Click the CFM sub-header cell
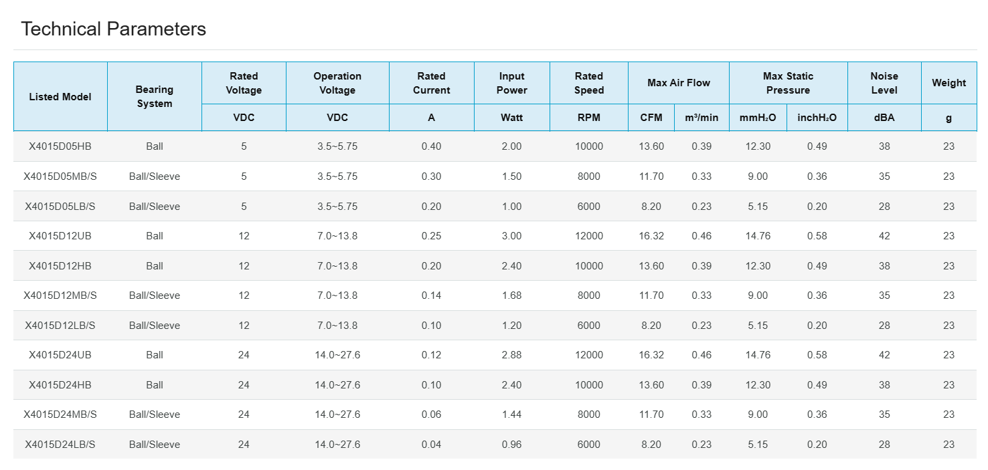 [x=651, y=118]
